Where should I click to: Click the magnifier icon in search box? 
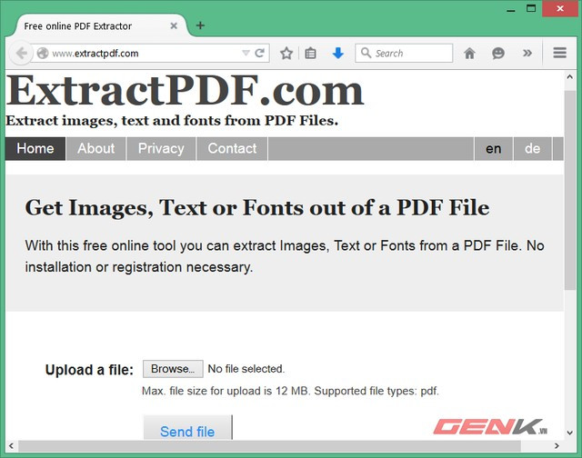coord(366,53)
